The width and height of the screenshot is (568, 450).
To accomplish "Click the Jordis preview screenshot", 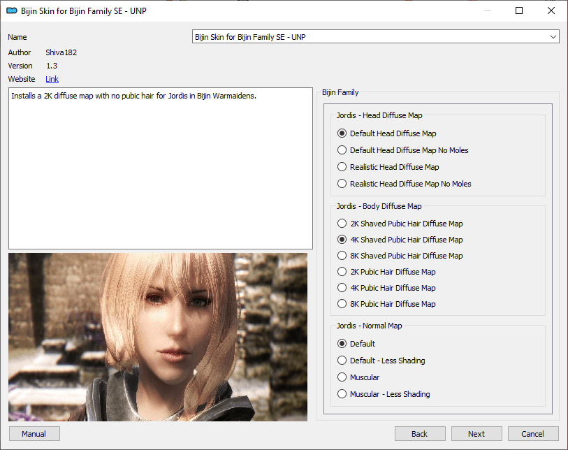I will point(158,337).
